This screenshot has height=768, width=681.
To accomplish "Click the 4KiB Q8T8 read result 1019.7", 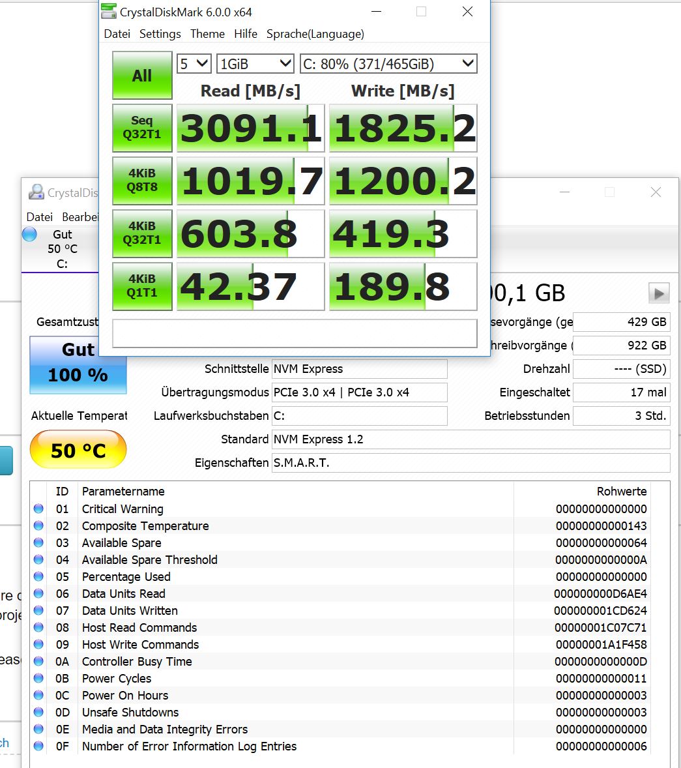I will [x=251, y=181].
